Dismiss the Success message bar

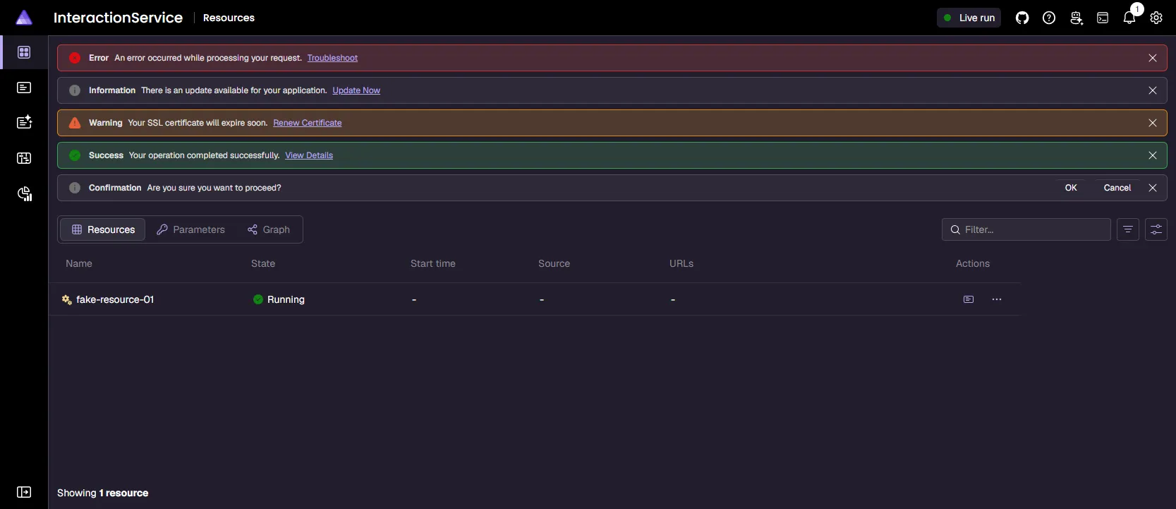pos(1153,155)
